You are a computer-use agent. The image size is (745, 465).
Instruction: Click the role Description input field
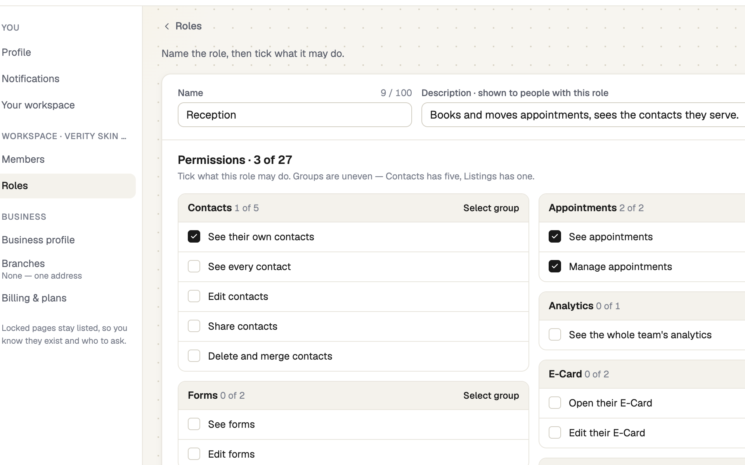583,115
